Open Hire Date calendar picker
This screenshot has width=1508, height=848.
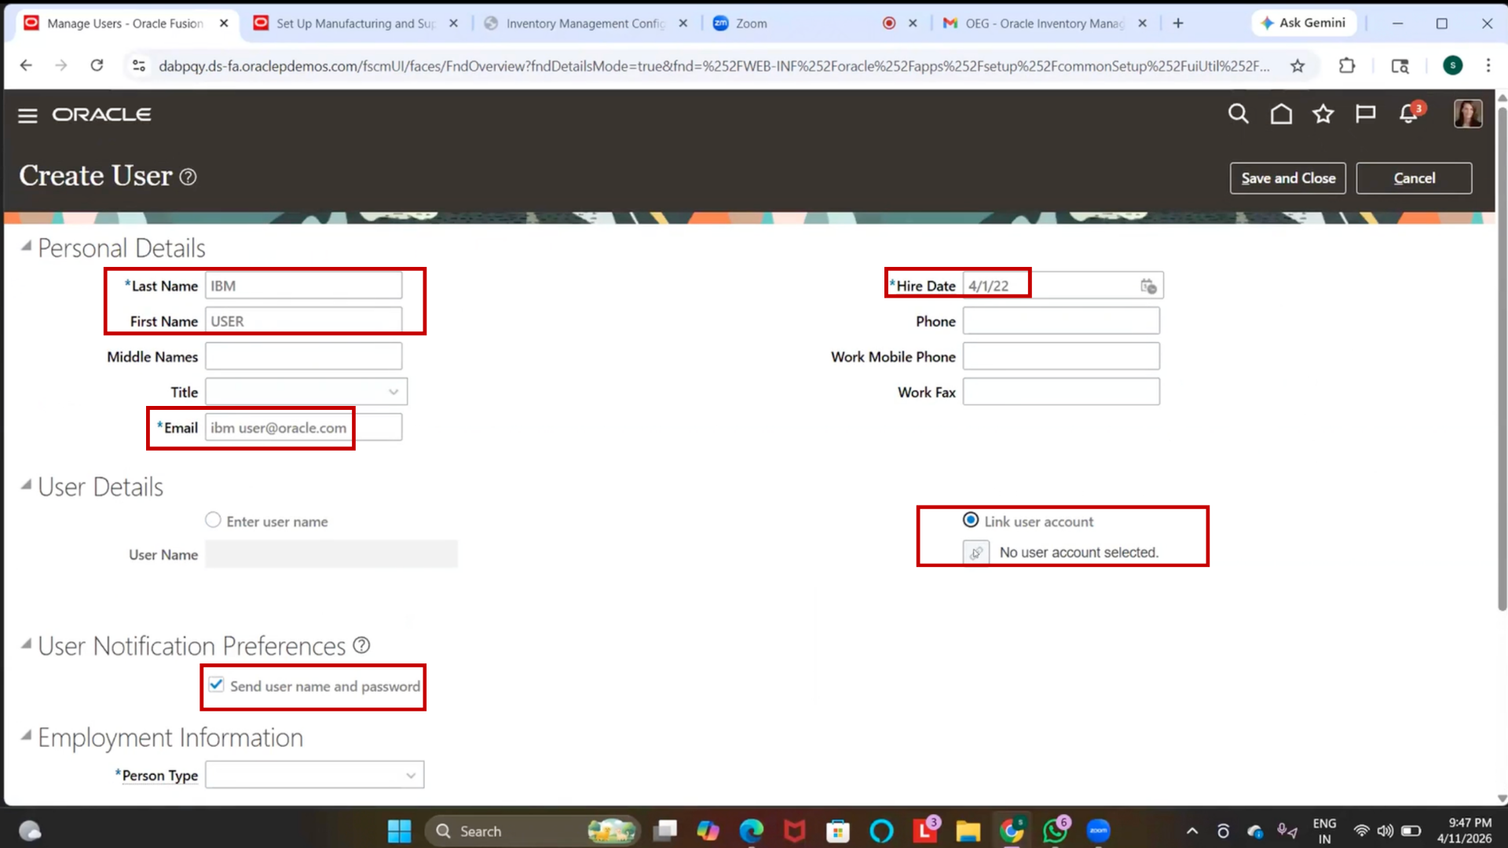click(1148, 286)
